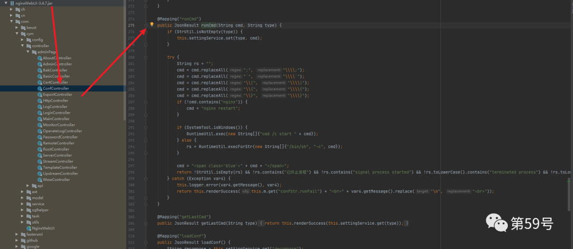This screenshot has height=249, width=573.
Task: Open TemplateController class in tree
Action: point(60,168)
